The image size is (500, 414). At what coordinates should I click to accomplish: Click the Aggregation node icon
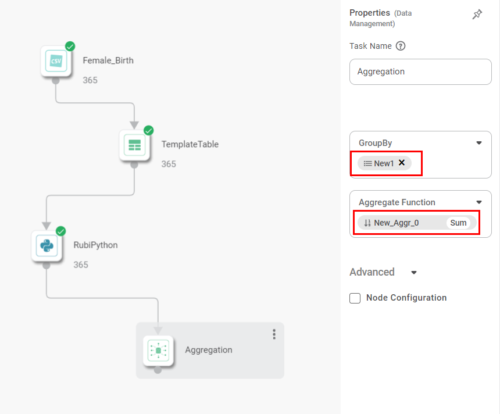click(x=158, y=350)
